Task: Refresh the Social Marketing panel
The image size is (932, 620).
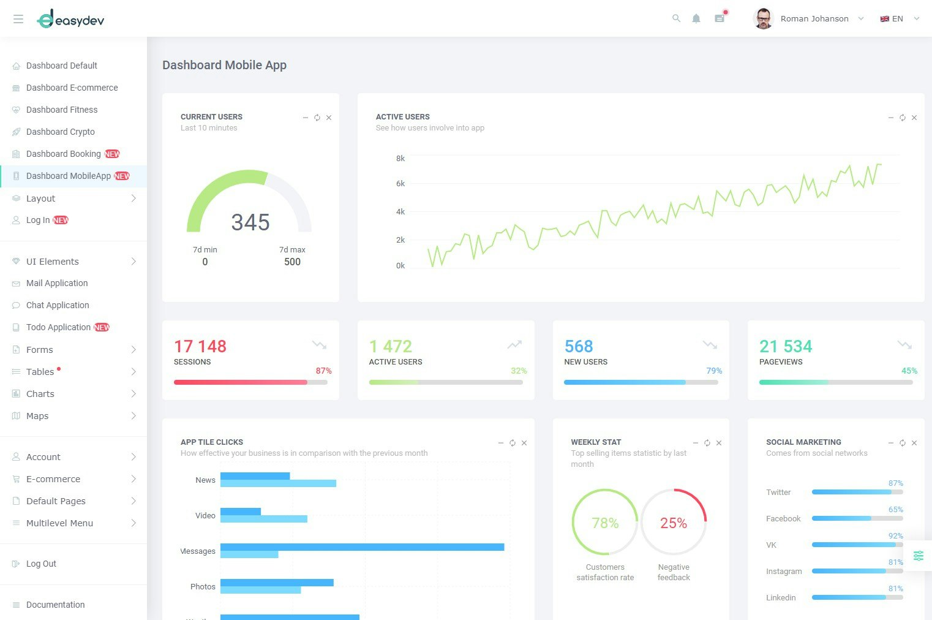Action: click(x=903, y=443)
